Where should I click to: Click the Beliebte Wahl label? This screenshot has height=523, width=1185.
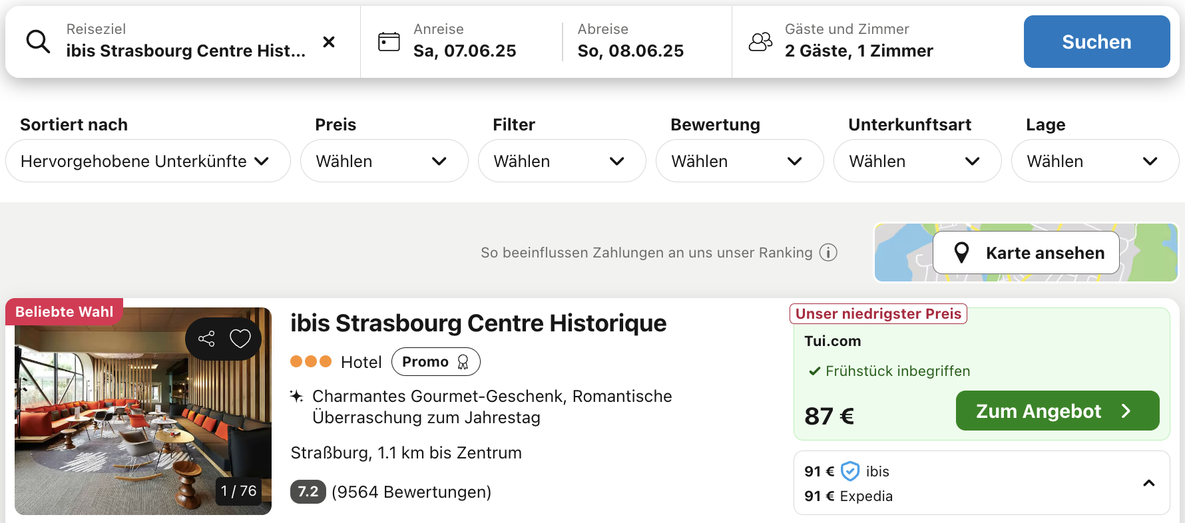pyautogui.click(x=64, y=311)
